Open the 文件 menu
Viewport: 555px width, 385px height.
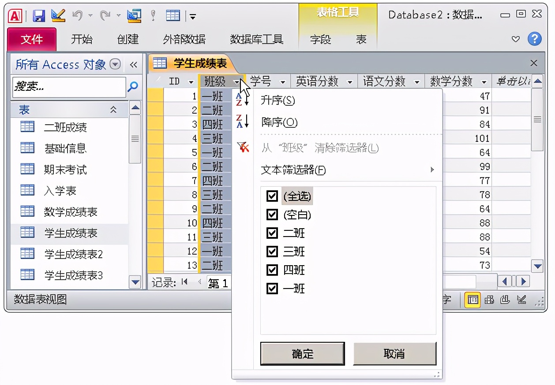(31, 40)
